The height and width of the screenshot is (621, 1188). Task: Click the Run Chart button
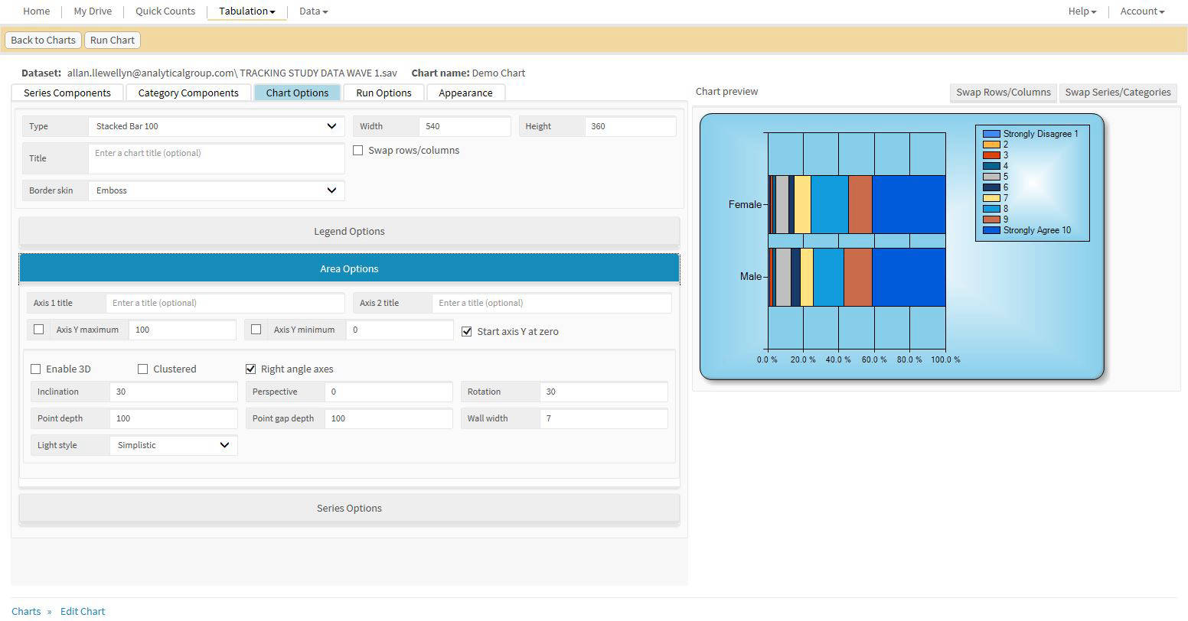(x=113, y=40)
